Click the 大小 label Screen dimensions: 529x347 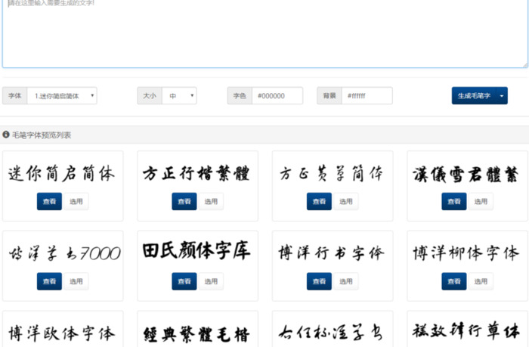150,96
